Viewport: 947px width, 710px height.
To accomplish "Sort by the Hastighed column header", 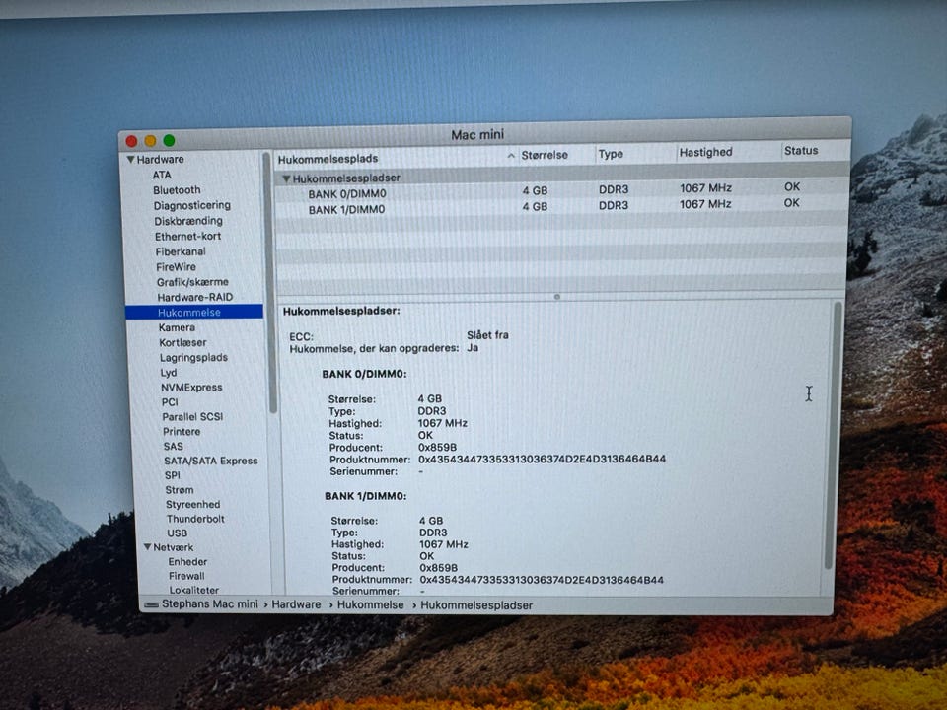I will [706, 152].
